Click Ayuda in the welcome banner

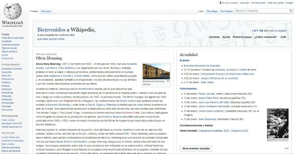pyautogui.click(x=226, y=37)
